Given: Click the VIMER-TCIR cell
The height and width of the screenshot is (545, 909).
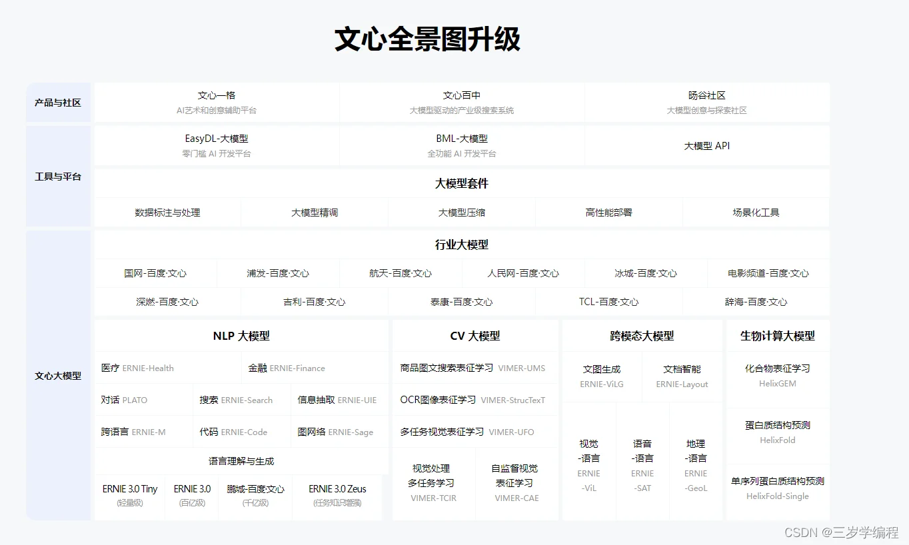Looking at the screenshot, I should 434,484.
